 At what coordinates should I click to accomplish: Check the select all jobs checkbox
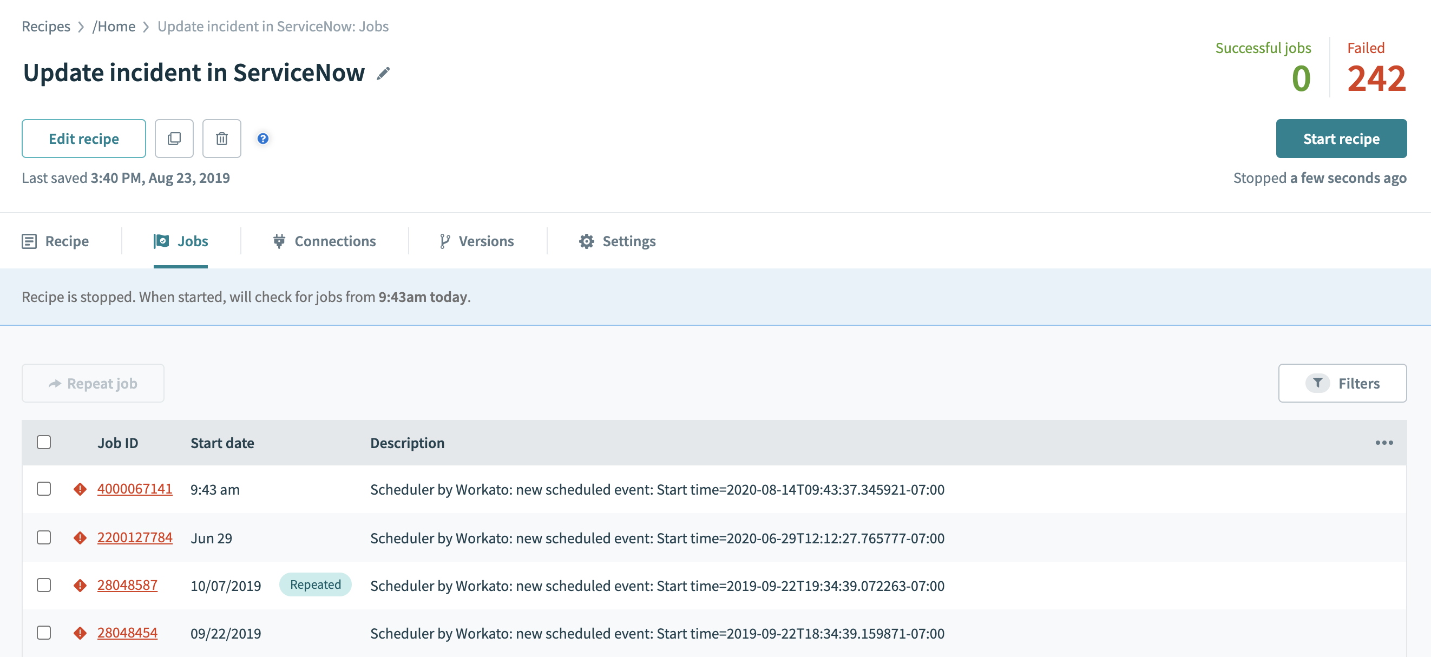(44, 443)
